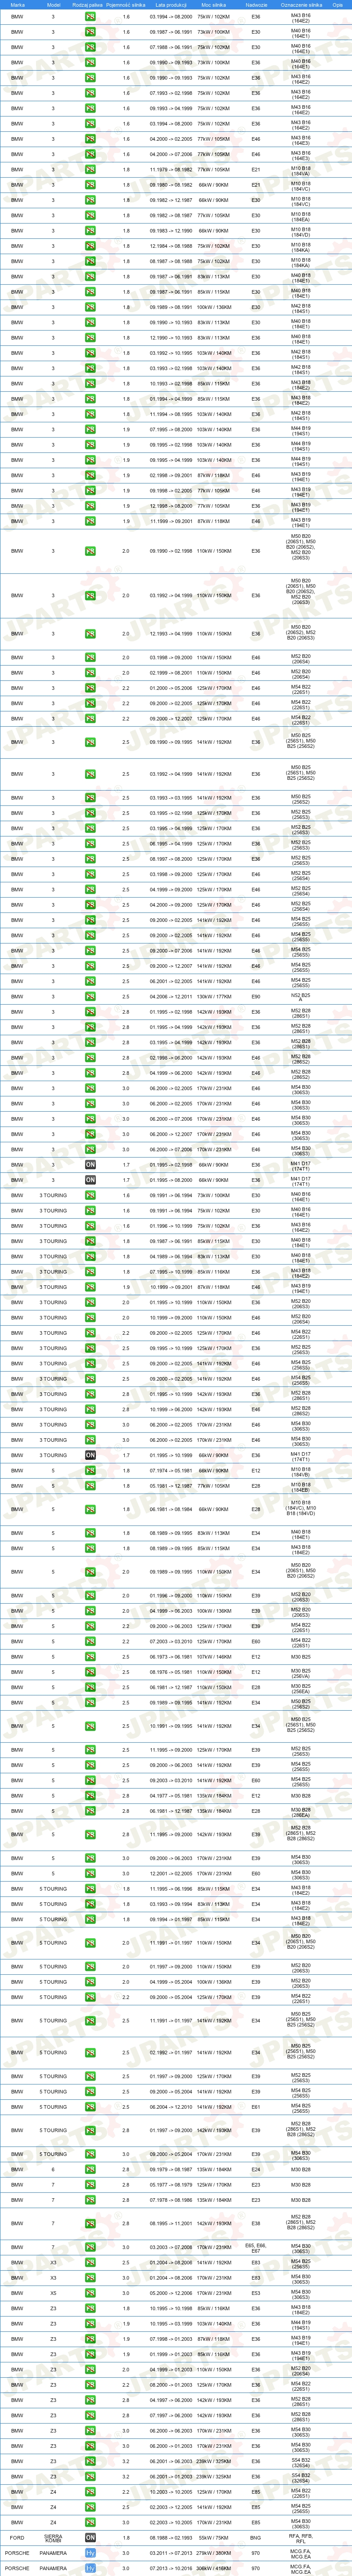Click petrol icon in BMW Z4 2.5 row

90,2507
